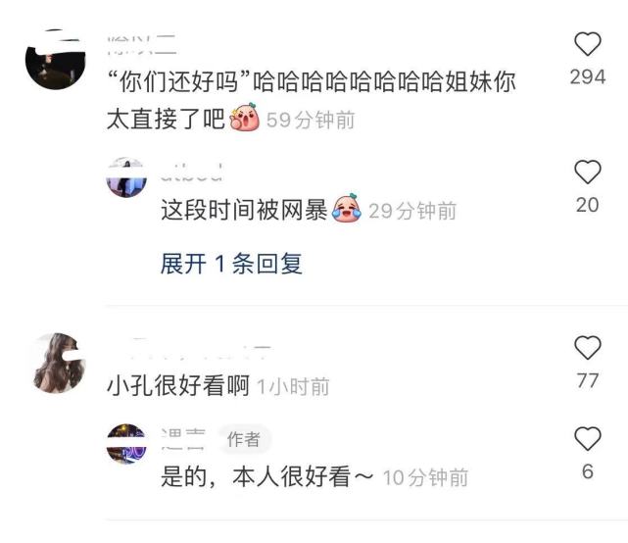This screenshot has height=543, width=628.
Task: Open the author's neon-light avatar
Action: pyautogui.click(x=126, y=444)
